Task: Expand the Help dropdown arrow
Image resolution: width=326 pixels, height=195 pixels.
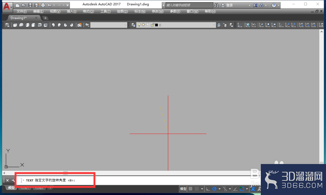Action: pos(279,6)
